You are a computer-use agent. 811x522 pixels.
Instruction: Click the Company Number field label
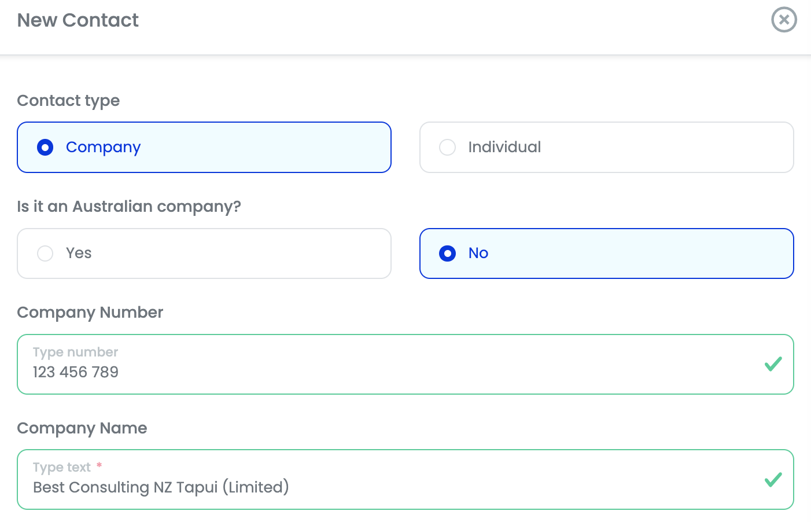[90, 312]
